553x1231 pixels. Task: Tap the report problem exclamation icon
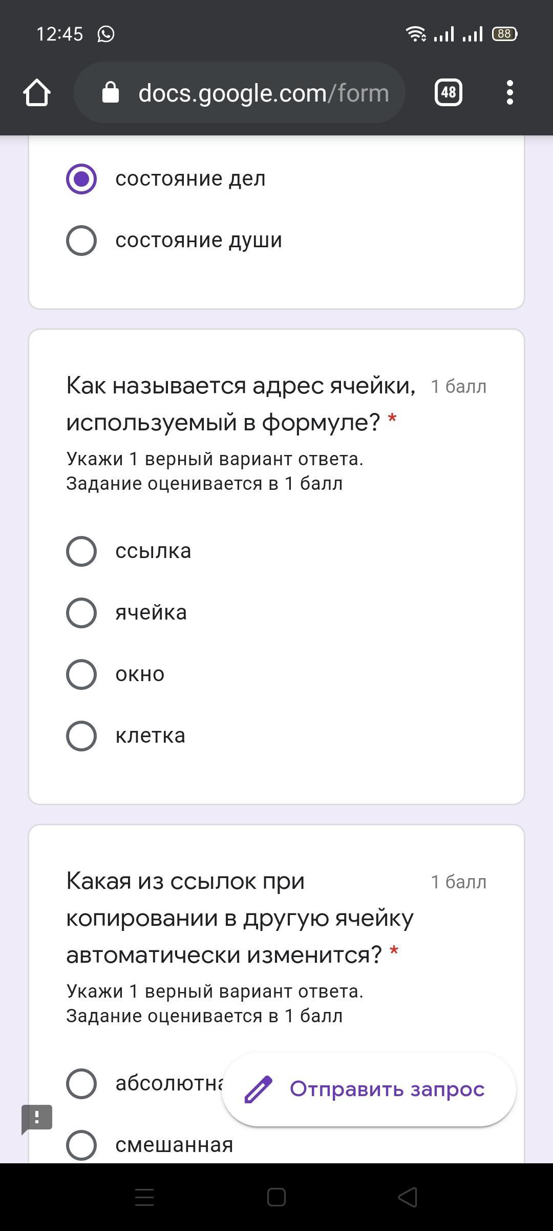click(x=37, y=1118)
